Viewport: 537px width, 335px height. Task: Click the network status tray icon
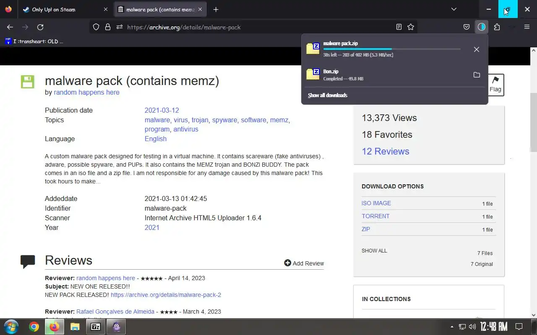[x=462, y=327]
